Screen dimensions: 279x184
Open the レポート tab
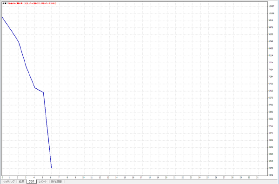(x=43, y=182)
